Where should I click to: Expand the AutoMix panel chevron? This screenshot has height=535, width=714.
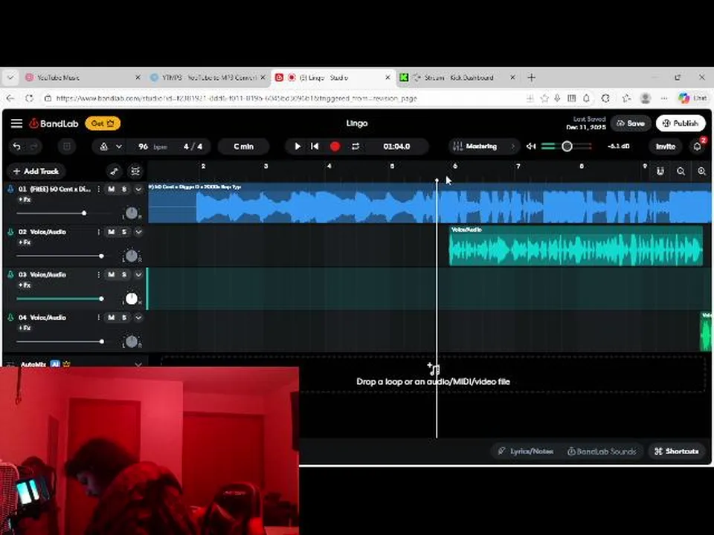[138, 364]
